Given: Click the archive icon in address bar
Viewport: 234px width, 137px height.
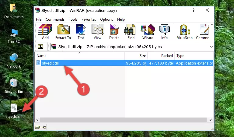Looking at the screenshot, I should click(x=54, y=47).
